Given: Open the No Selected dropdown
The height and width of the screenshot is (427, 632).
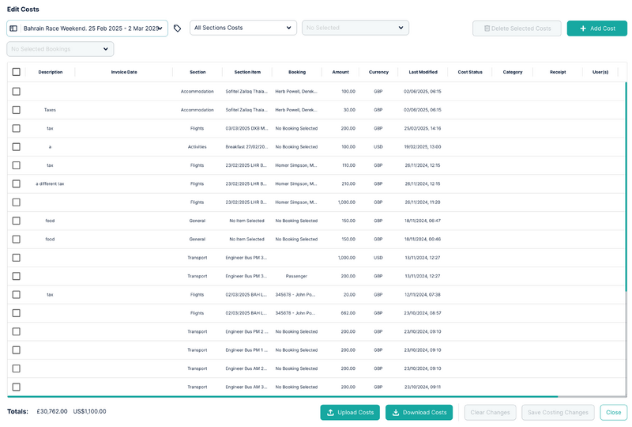Looking at the screenshot, I should click(x=355, y=28).
